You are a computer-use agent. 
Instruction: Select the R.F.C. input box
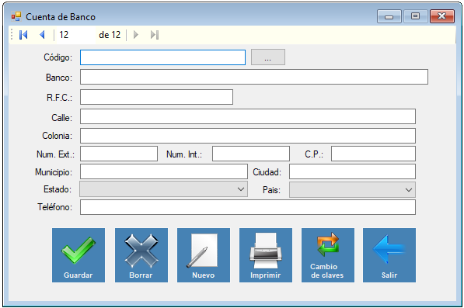point(156,97)
